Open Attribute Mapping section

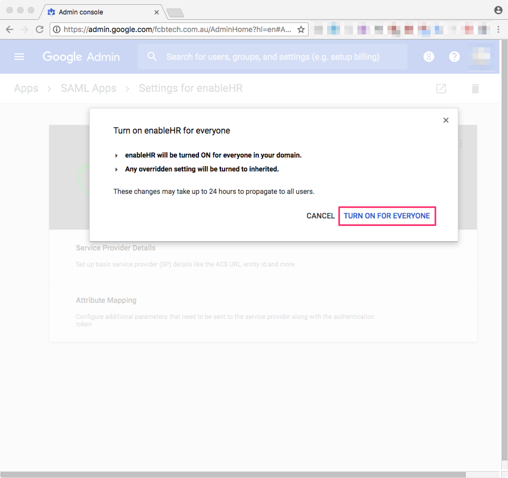(x=263, y=311)
